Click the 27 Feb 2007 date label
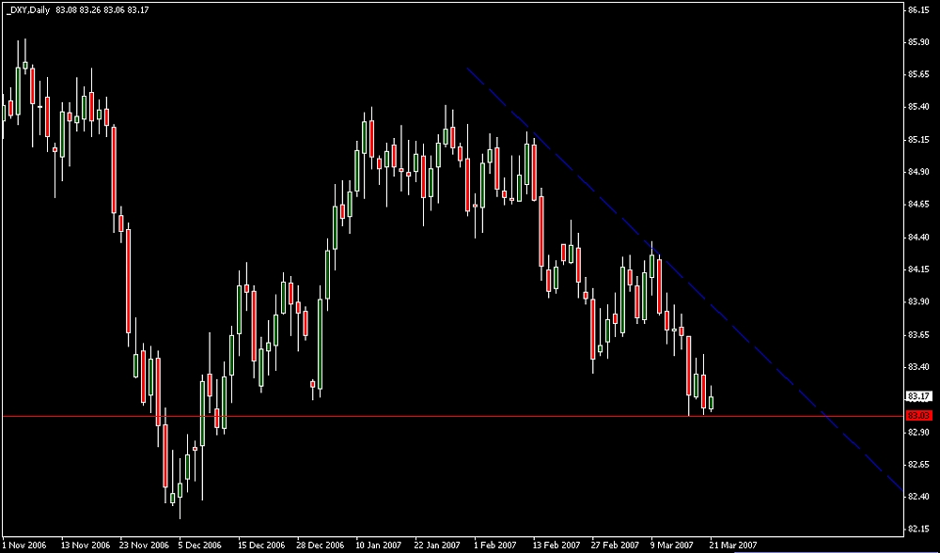This screenshot has width=940, height=553. coord(615,545)
